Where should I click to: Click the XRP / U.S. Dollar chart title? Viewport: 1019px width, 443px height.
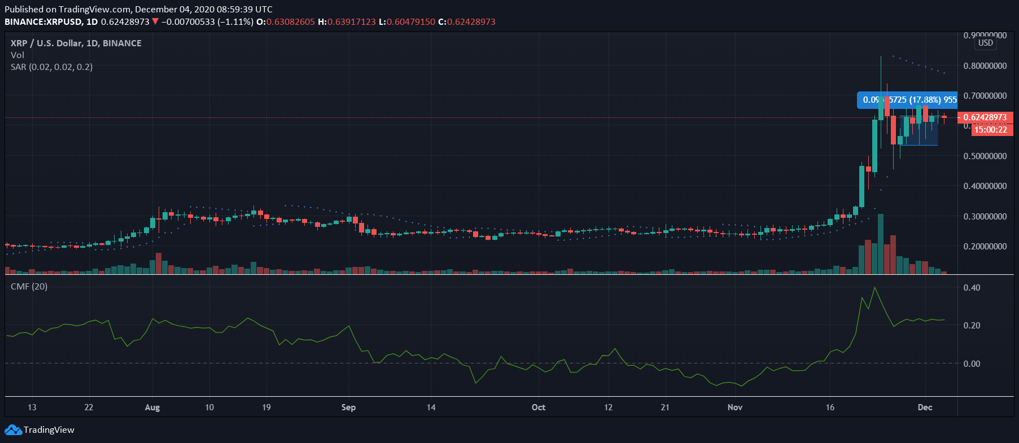pyautogui.click(x=76, y=43)
